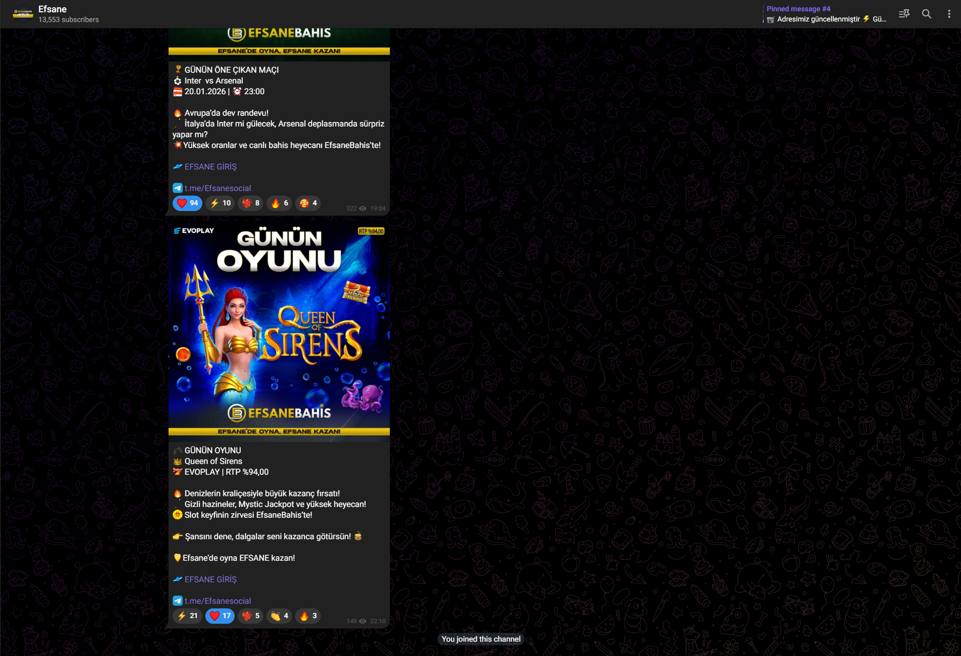
Task: Toggle lightning reaction with count 10
Action: pyautogui.click(x=220, y=203)
